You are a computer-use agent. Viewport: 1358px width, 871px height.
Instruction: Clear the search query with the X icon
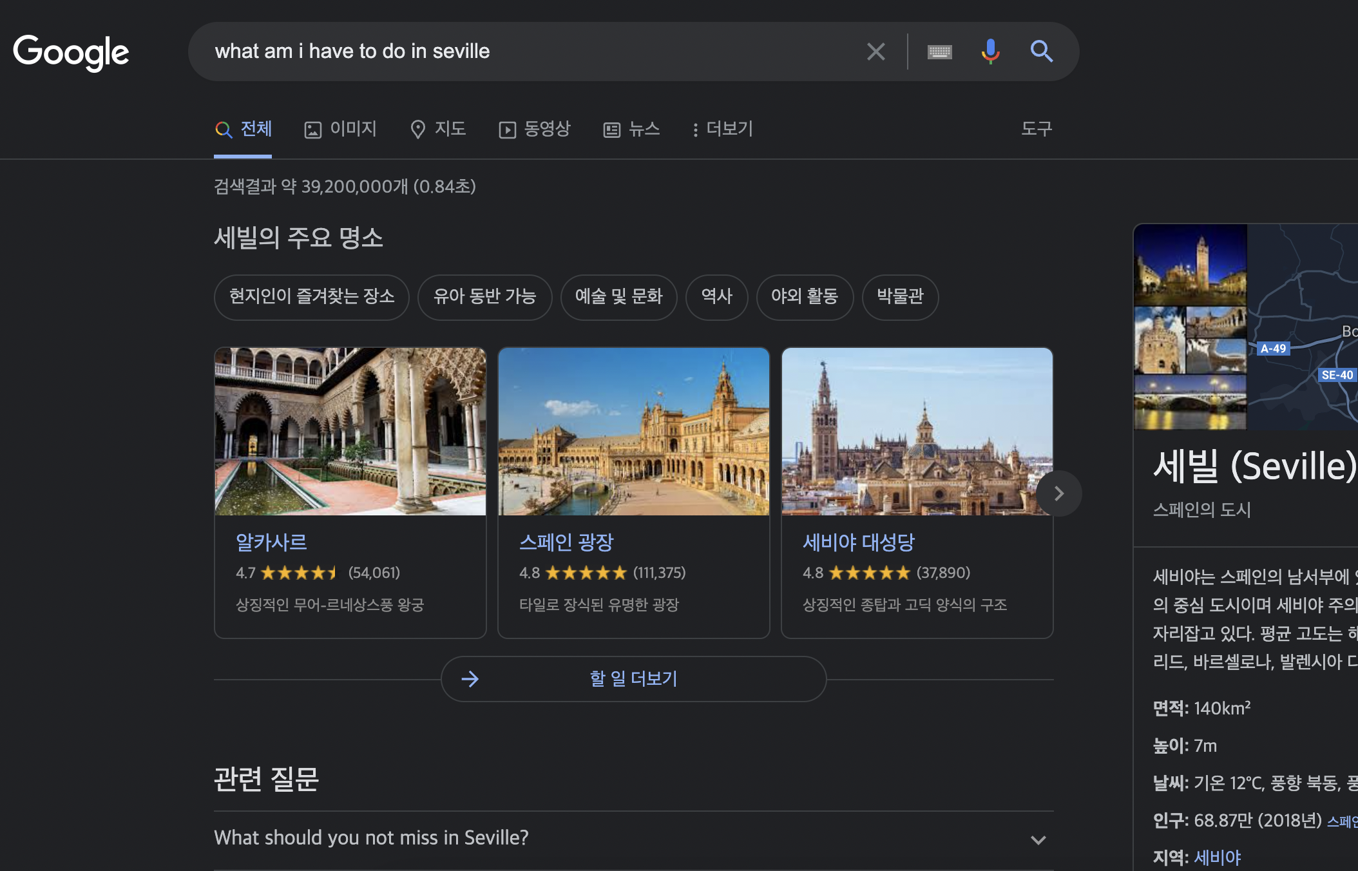[x=875, y=52]
